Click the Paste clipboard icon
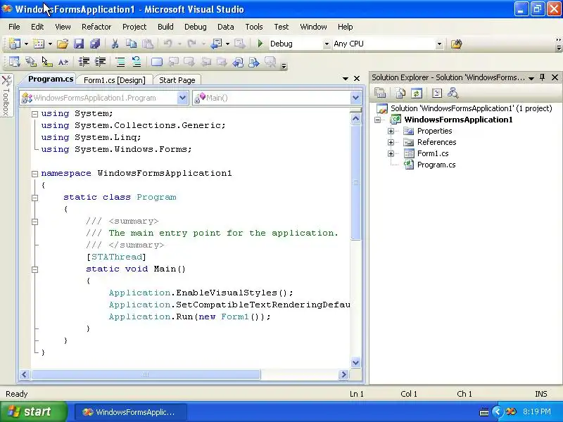 pyautogui.click(x=148, y=44)
